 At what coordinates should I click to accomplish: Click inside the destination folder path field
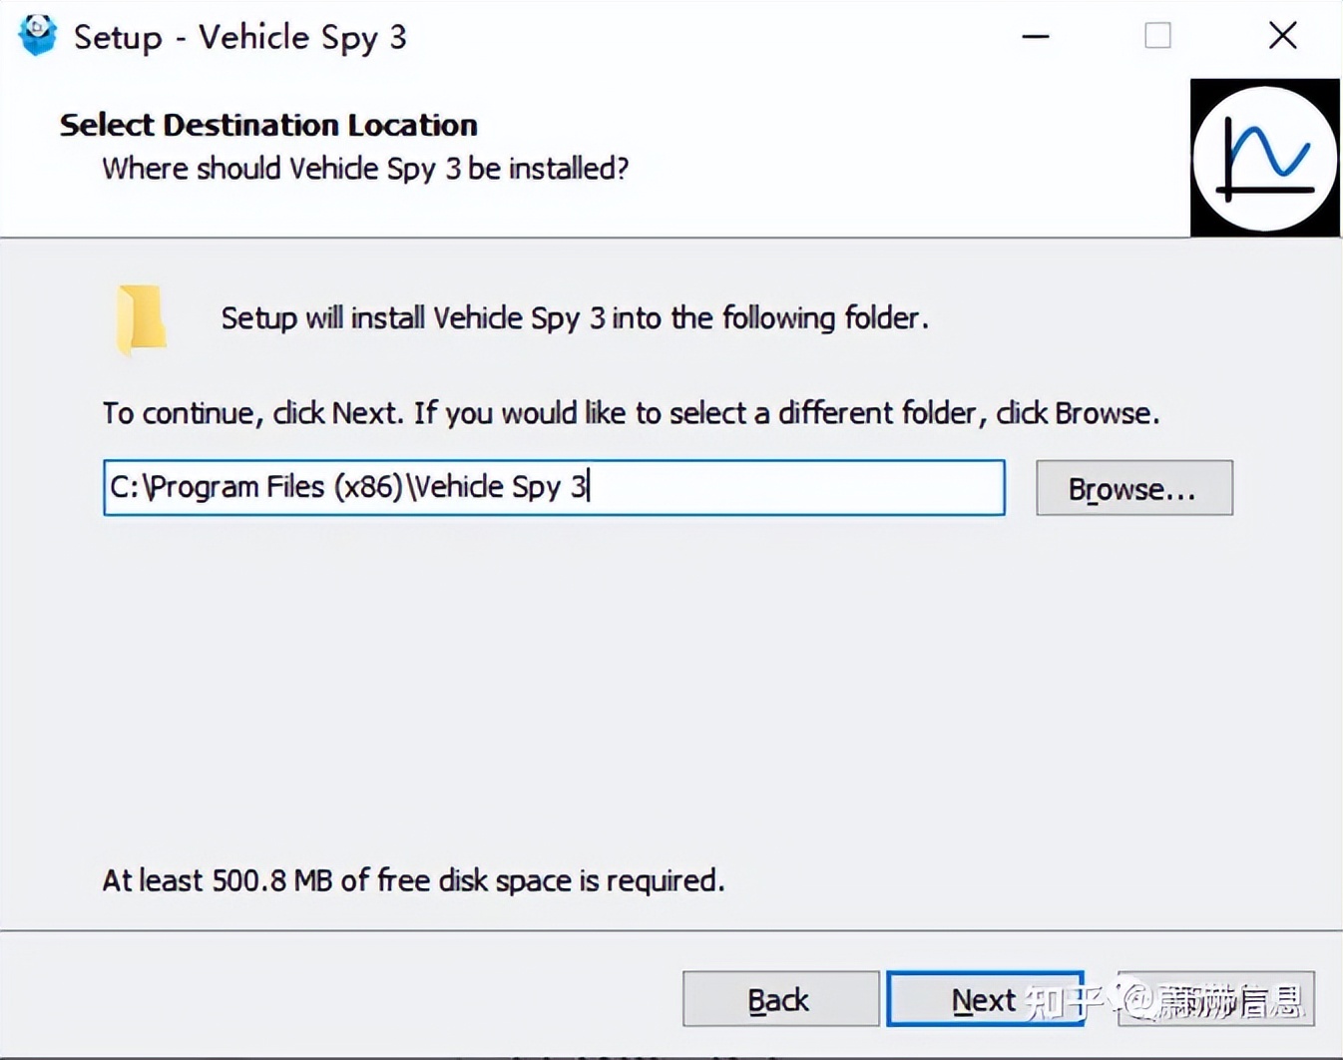click(553, 487)
